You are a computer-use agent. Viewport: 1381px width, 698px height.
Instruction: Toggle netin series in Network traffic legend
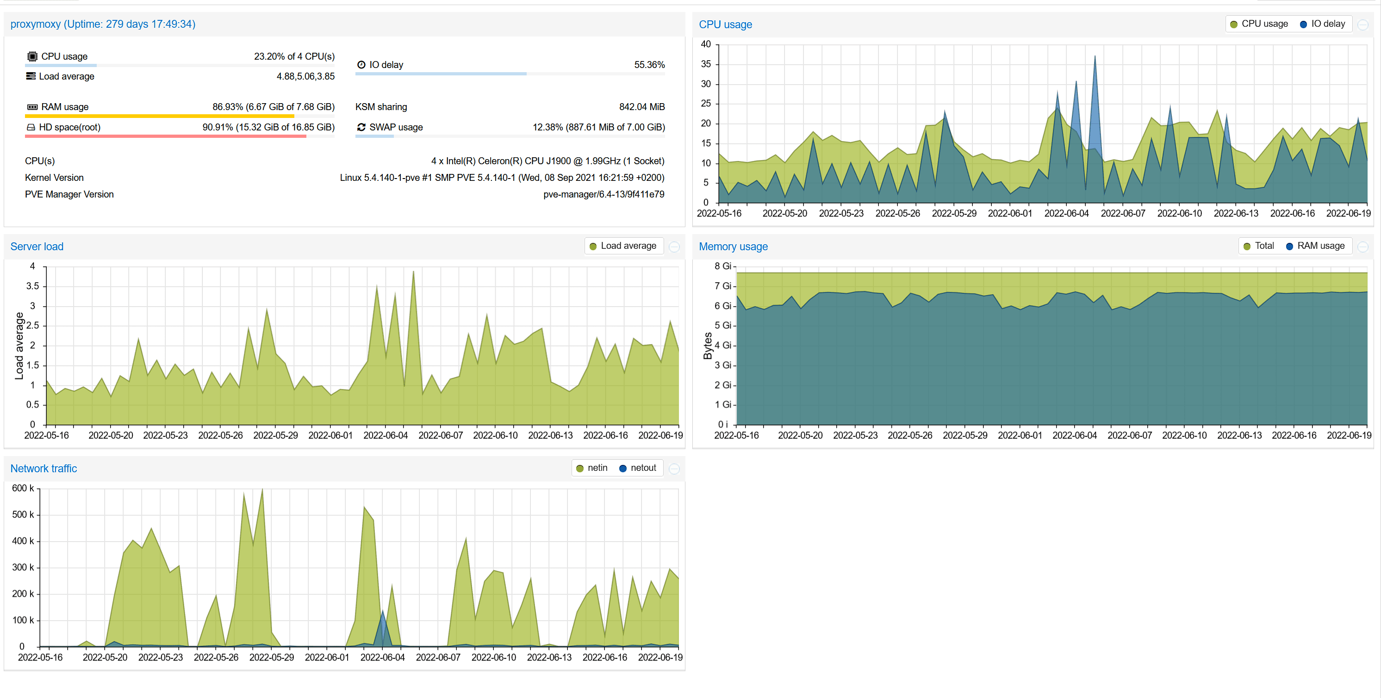point(592,468)
